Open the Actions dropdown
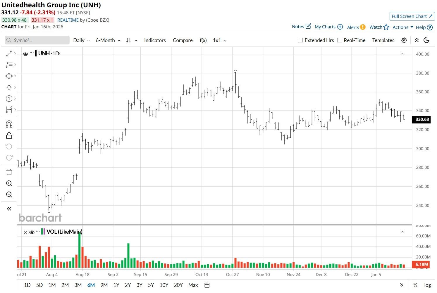 pyautogui.click(x=403, y=27)
